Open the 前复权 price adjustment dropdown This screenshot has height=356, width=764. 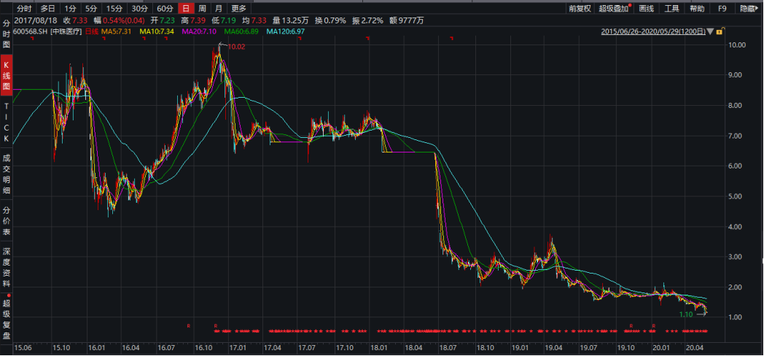click(x=580, y=9)
